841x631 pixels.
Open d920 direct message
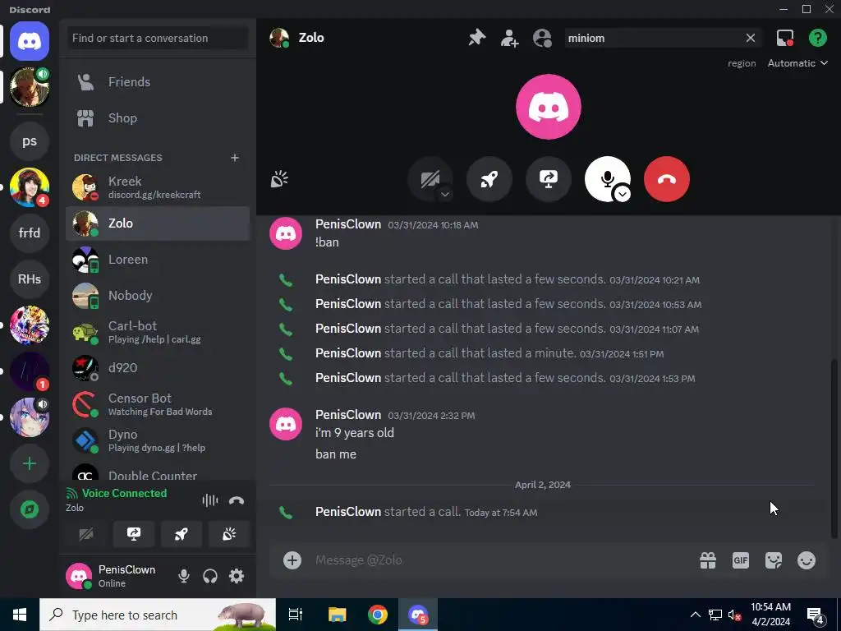(x=158, y=368)
